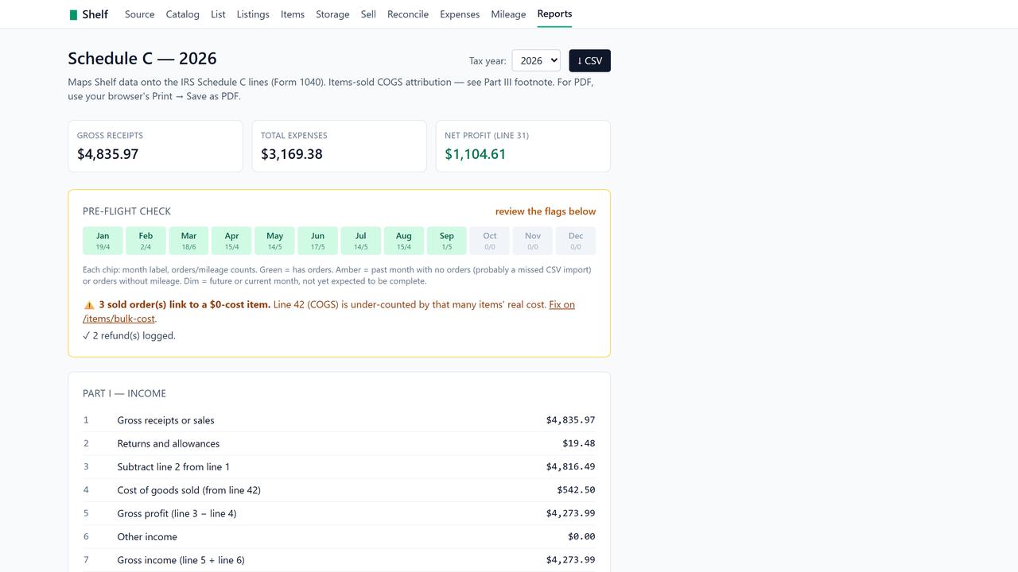Click the dimmed Dec chip

tap(576, 241)
